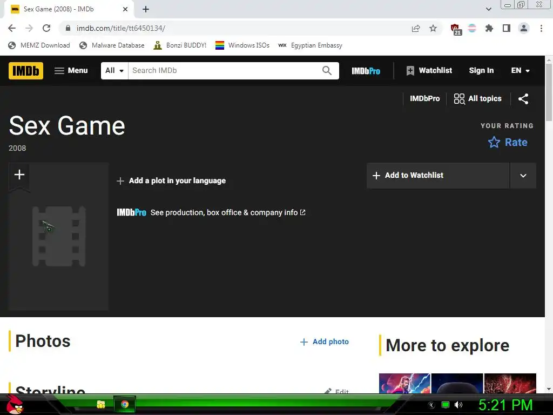This screenshot has height=415, width=553.
Task: Click the share icon for this title
Action: coord(523,99)
